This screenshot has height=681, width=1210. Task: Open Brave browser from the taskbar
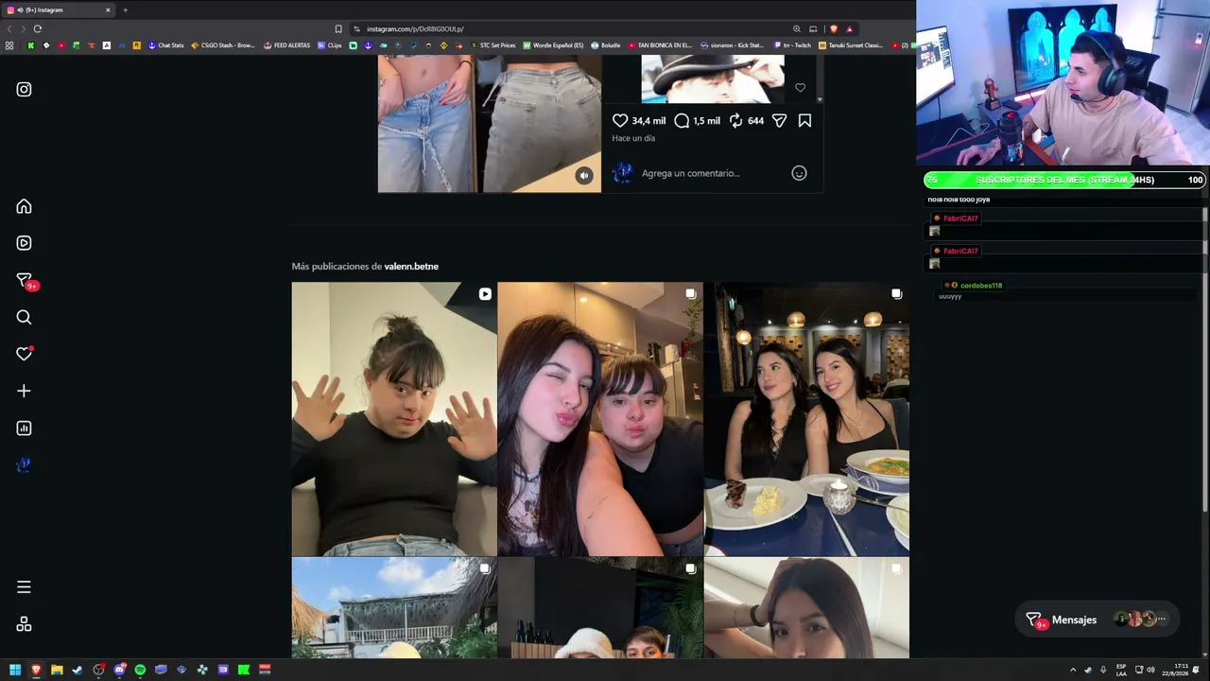tap(36, 670)
